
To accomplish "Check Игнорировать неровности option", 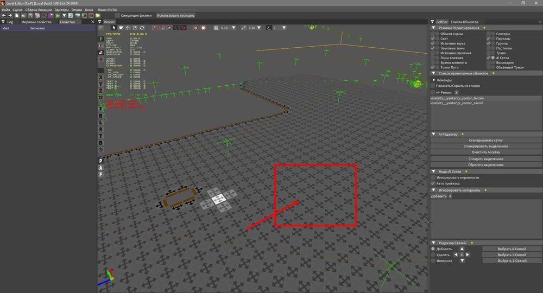I will point(433,177).
